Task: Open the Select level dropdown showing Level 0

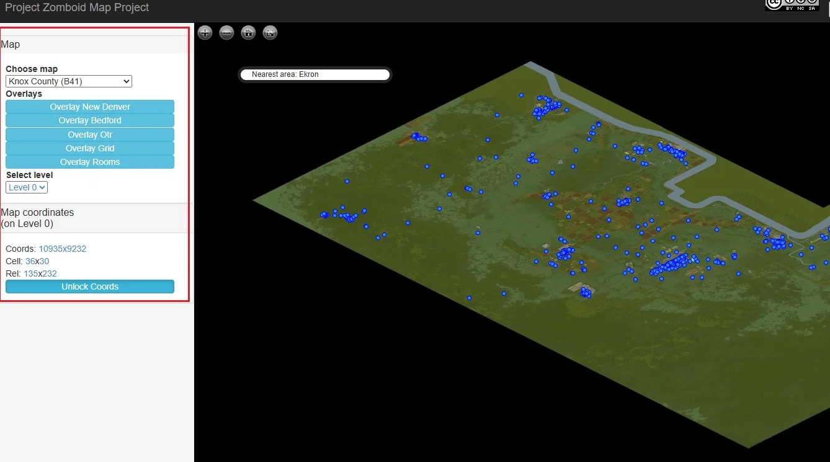Action: coord(27,187)
